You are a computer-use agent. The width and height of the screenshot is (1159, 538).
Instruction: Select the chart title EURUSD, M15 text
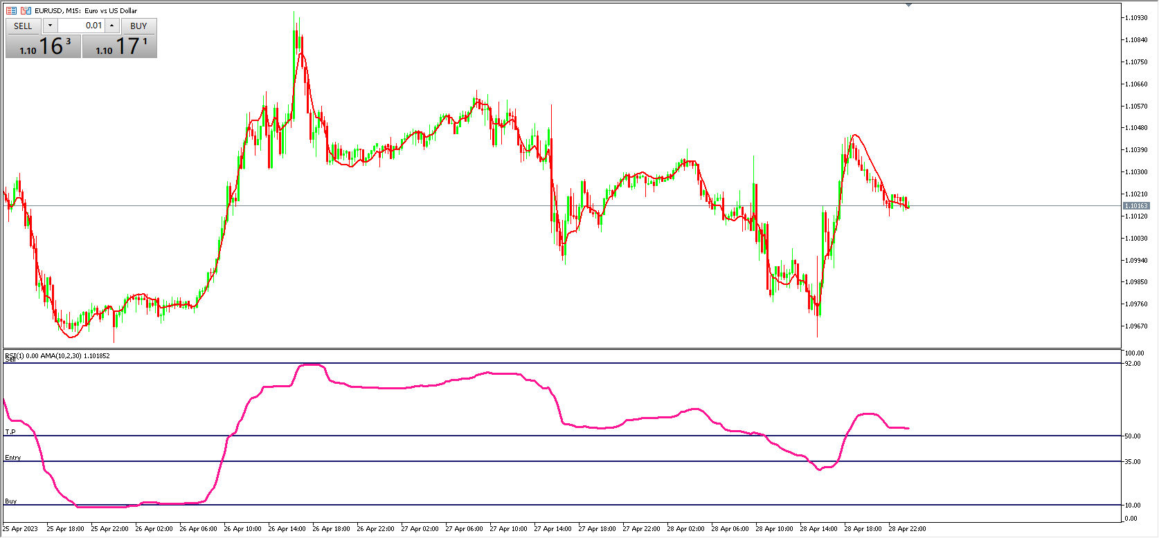pos(86,10)
